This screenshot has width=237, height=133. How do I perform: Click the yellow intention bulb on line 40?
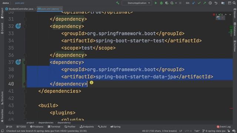(x=91, y=82)
